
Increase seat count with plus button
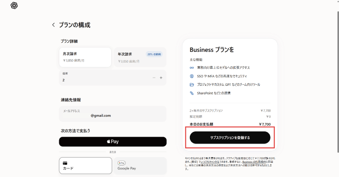point(161,78)
